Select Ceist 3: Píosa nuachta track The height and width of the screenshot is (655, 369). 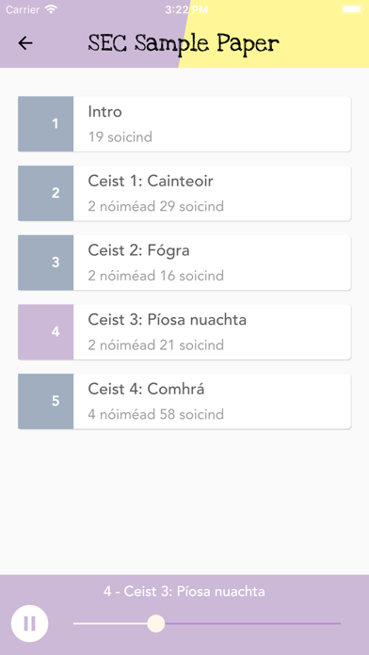pos(184,332)
